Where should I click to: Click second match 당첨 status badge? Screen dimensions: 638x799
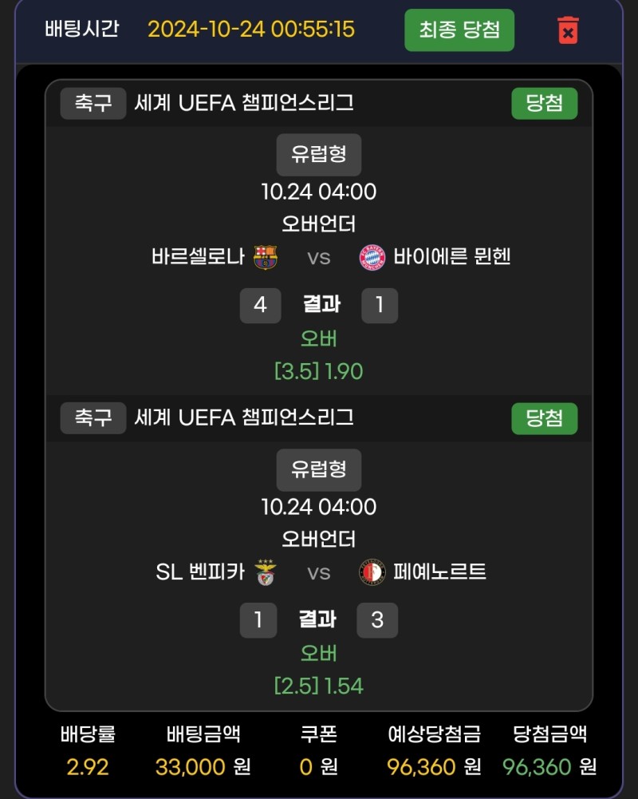point(544,418)
